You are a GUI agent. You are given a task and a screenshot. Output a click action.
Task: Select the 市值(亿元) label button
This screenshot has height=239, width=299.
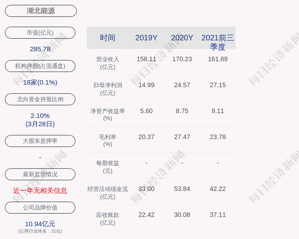tap(40, 33)
